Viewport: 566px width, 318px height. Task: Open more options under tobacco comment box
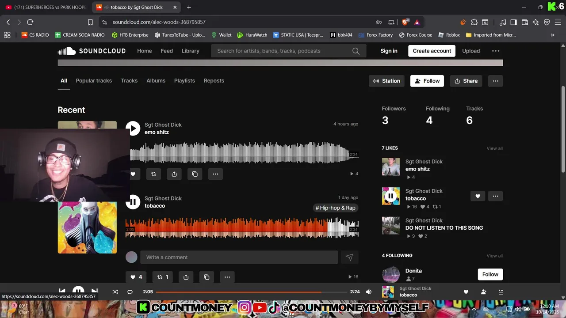click(227, 277)
